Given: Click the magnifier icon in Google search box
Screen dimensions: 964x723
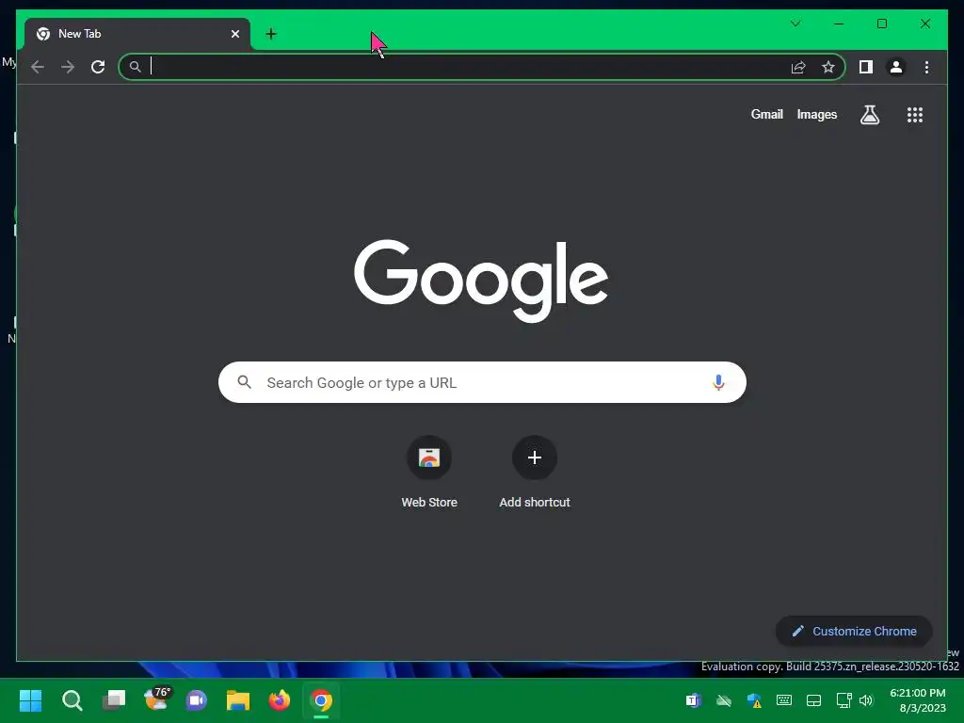Looking at the screenshot, I should pyautogui.click(x=245, y=382).
